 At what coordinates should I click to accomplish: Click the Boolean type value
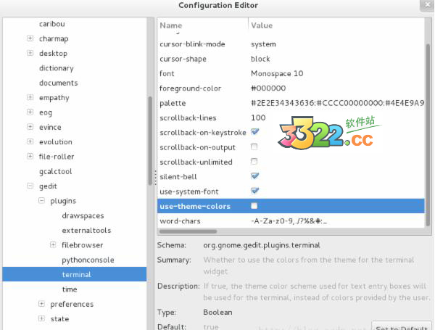[x=217, y=313]
